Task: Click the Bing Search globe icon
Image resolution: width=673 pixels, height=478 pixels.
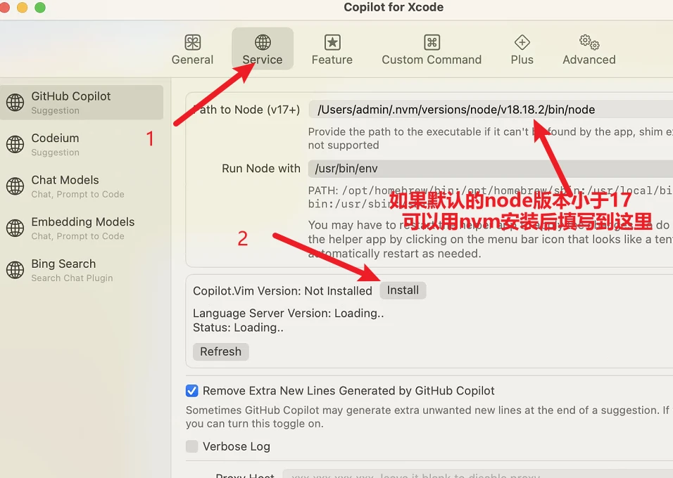Action: coord(15,270)
